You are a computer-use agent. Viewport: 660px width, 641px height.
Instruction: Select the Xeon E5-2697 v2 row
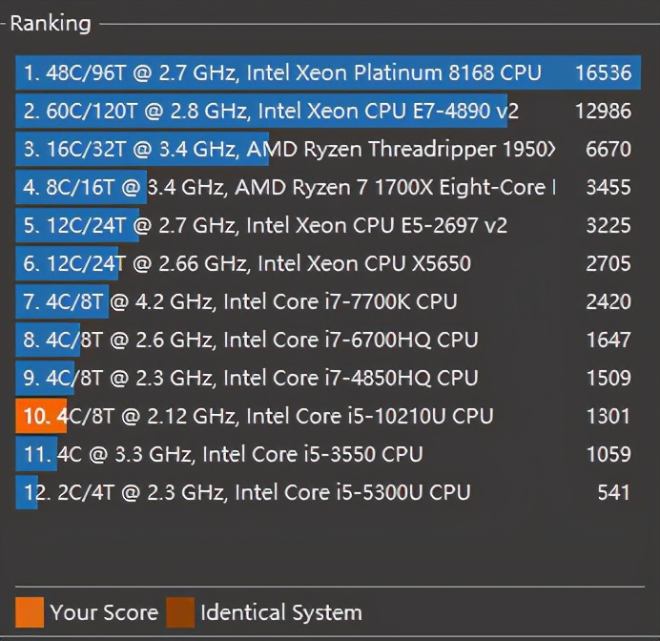point(265,226)
